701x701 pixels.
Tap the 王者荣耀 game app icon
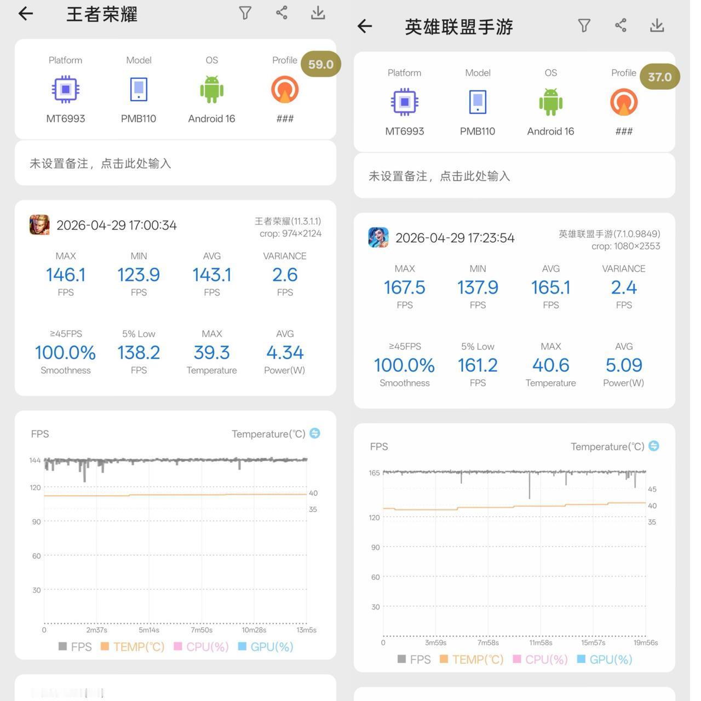(x=39, y=225)
